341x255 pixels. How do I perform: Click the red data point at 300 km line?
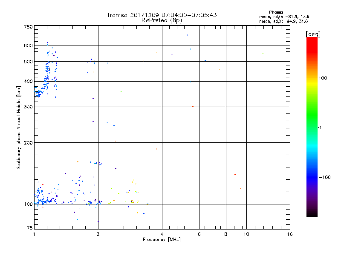[193, 107]
